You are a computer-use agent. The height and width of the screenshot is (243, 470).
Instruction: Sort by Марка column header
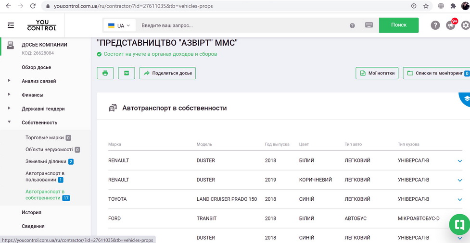click(115, 144)
